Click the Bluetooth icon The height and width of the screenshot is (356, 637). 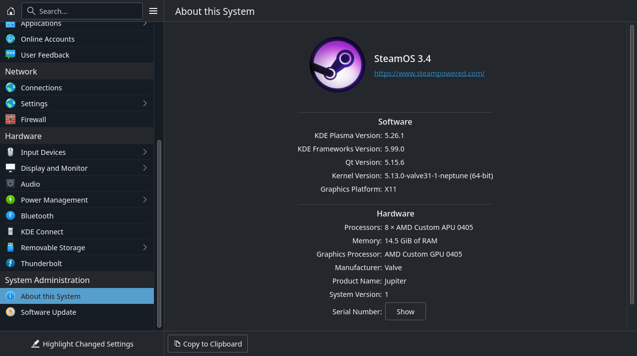click(10, 215)
